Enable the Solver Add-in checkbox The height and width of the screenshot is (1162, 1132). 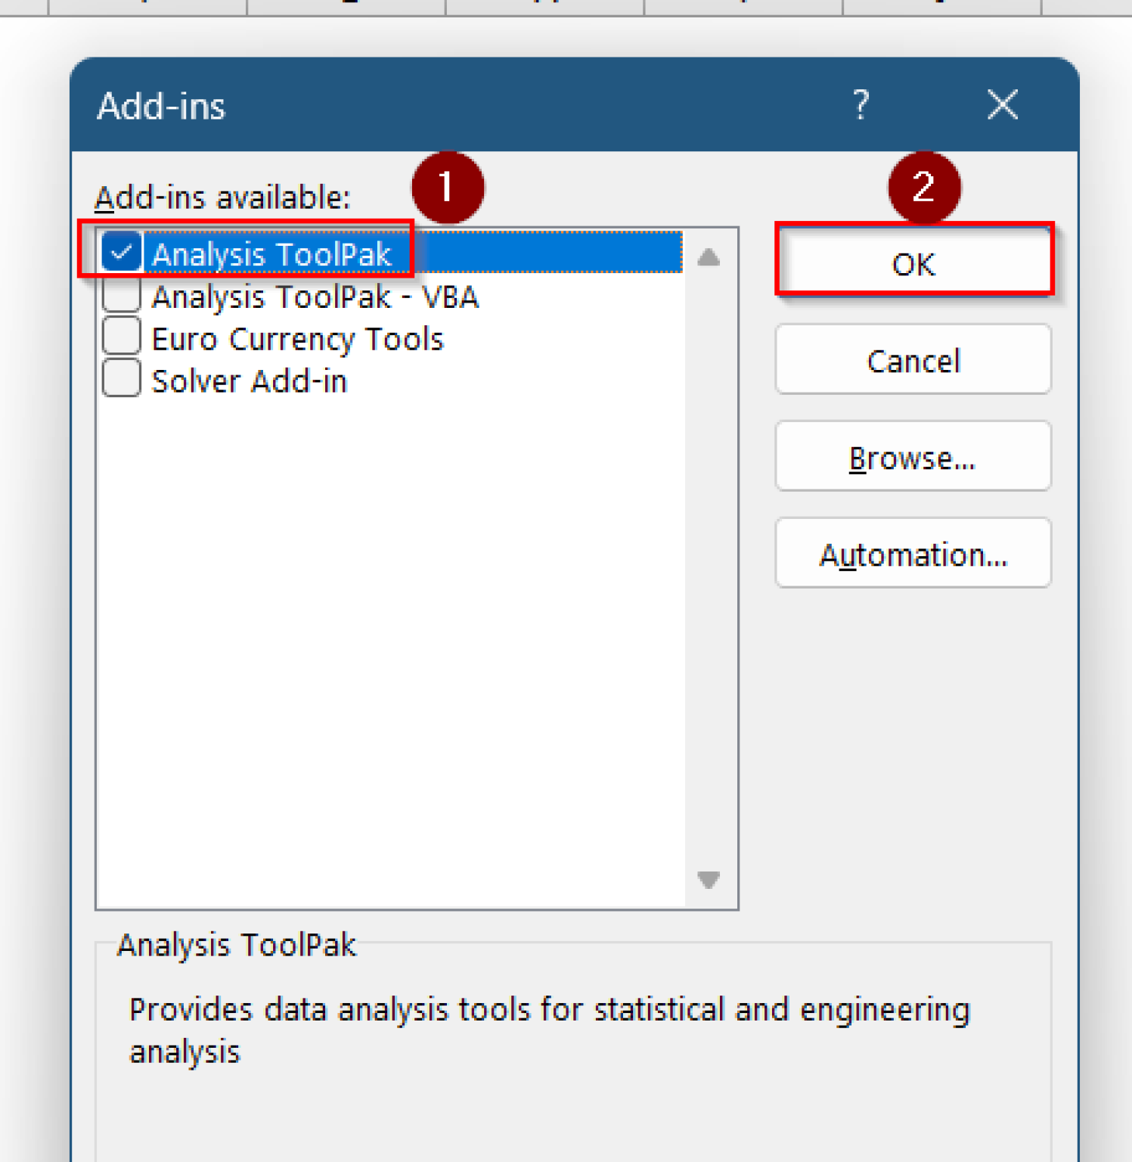pyautogui.click(x=122, y=377)
